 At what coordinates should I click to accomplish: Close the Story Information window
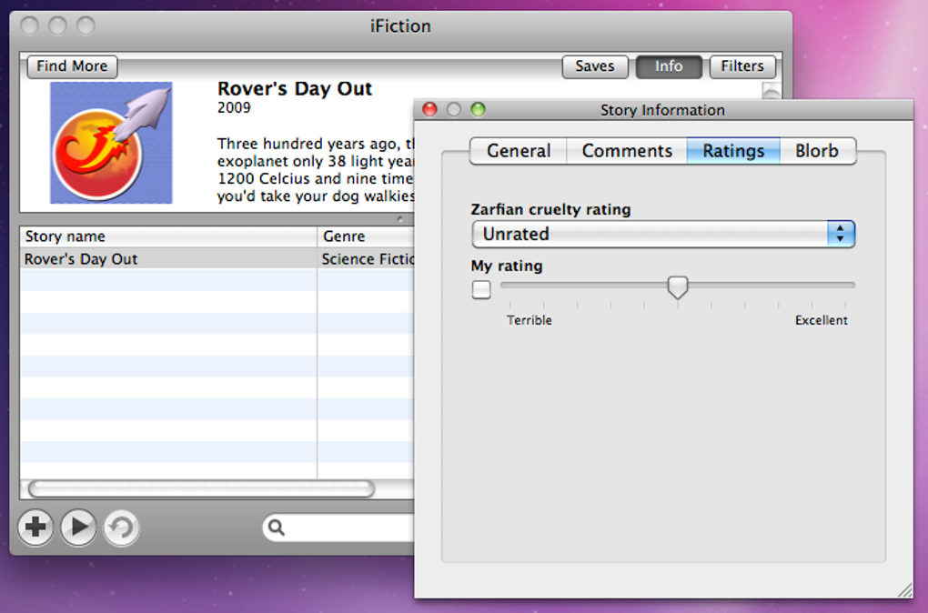[x=430, y=110]
